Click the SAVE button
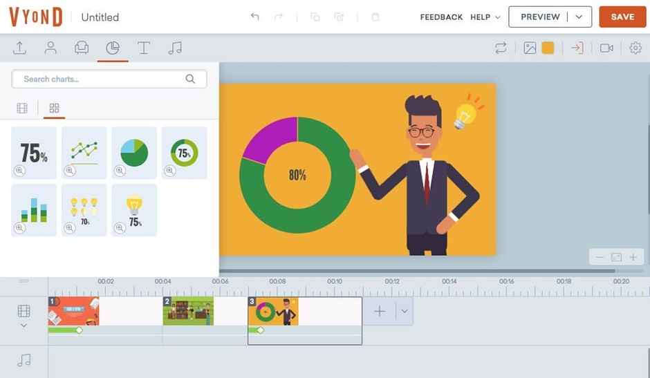The height and width of the screenshot is (378, 650). click(x=622, y=17)
